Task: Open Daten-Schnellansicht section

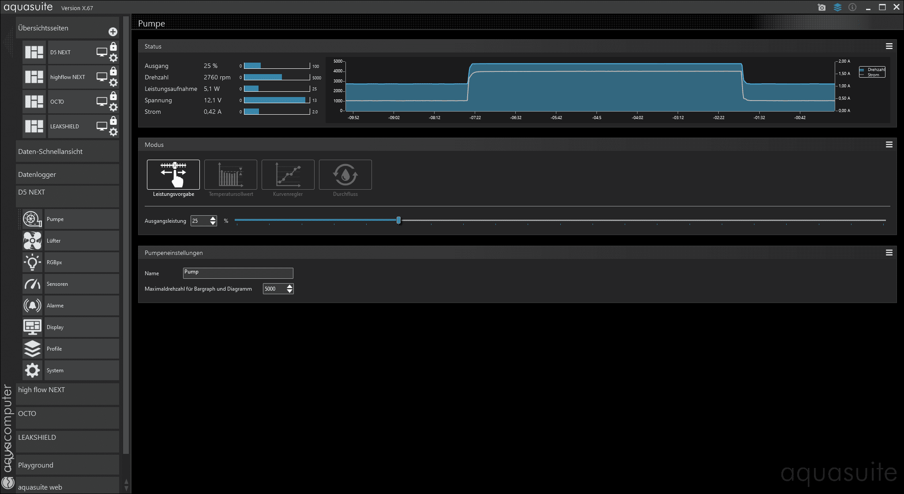Action: pyautogui.click(x=68, y=151)
